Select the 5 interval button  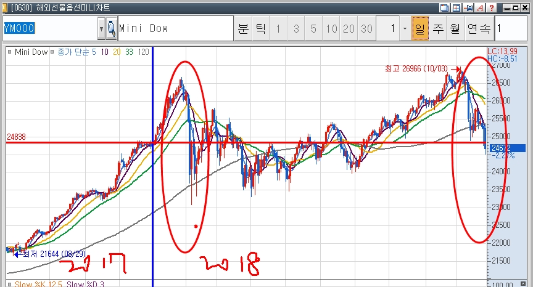[x=313, y=28]
